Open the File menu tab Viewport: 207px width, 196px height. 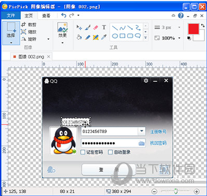(11, 16)
